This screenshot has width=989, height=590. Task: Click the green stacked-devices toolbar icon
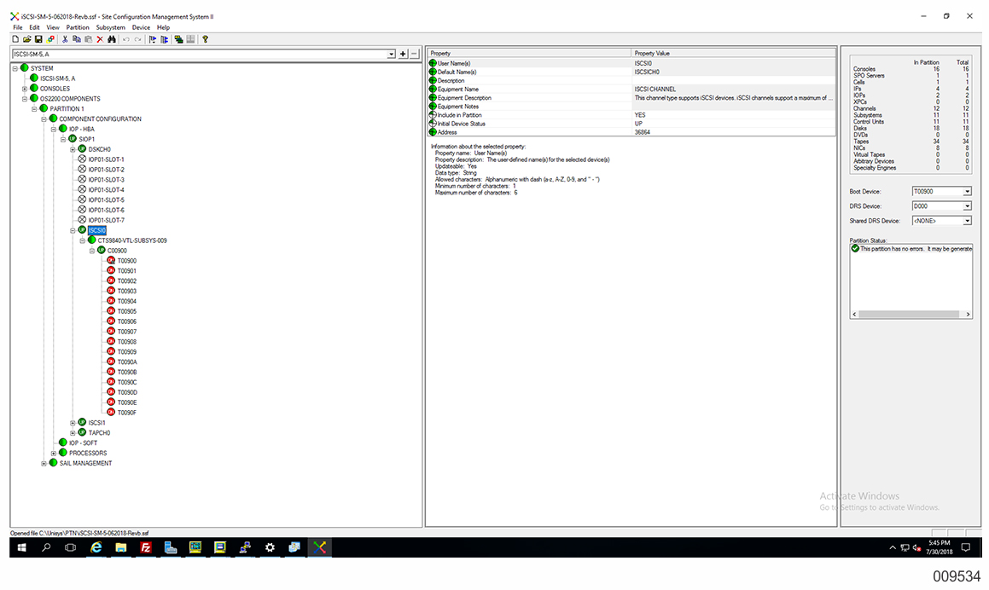point(179,39)
